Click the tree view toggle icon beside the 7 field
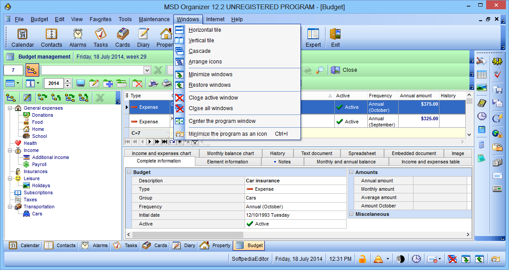 tap(32, 70)
